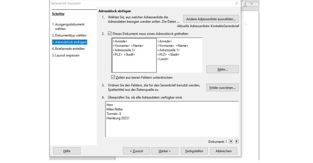Show the previous document address preview

pyautogui.click(x=231, y=141)
